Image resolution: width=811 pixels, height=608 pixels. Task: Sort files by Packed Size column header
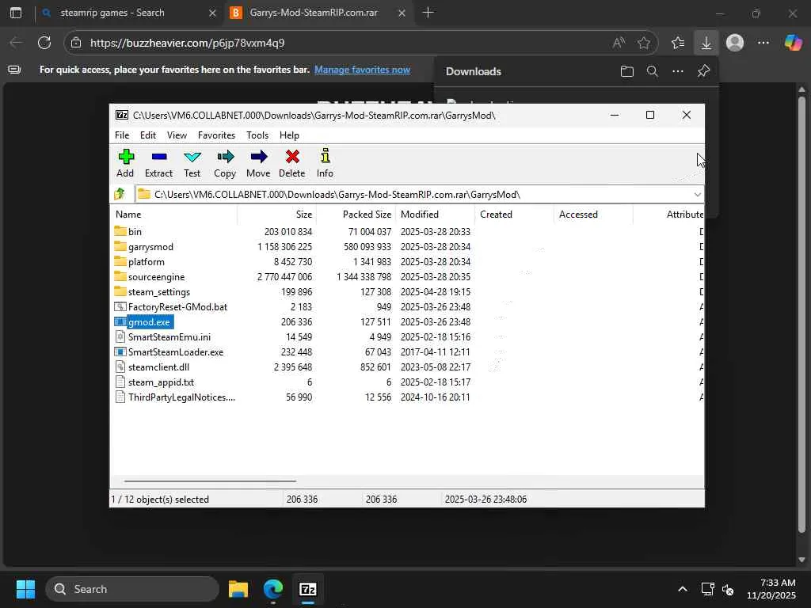pos(356,214)
